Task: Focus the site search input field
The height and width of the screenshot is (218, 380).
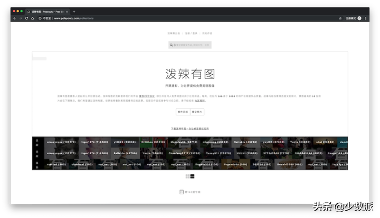Action: 190,45
